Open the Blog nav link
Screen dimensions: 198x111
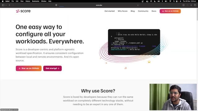pos(133,11)
